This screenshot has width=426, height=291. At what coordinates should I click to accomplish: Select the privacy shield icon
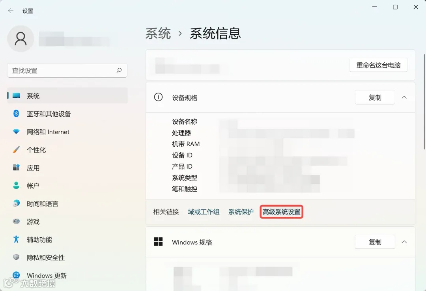tap(16, 257)
